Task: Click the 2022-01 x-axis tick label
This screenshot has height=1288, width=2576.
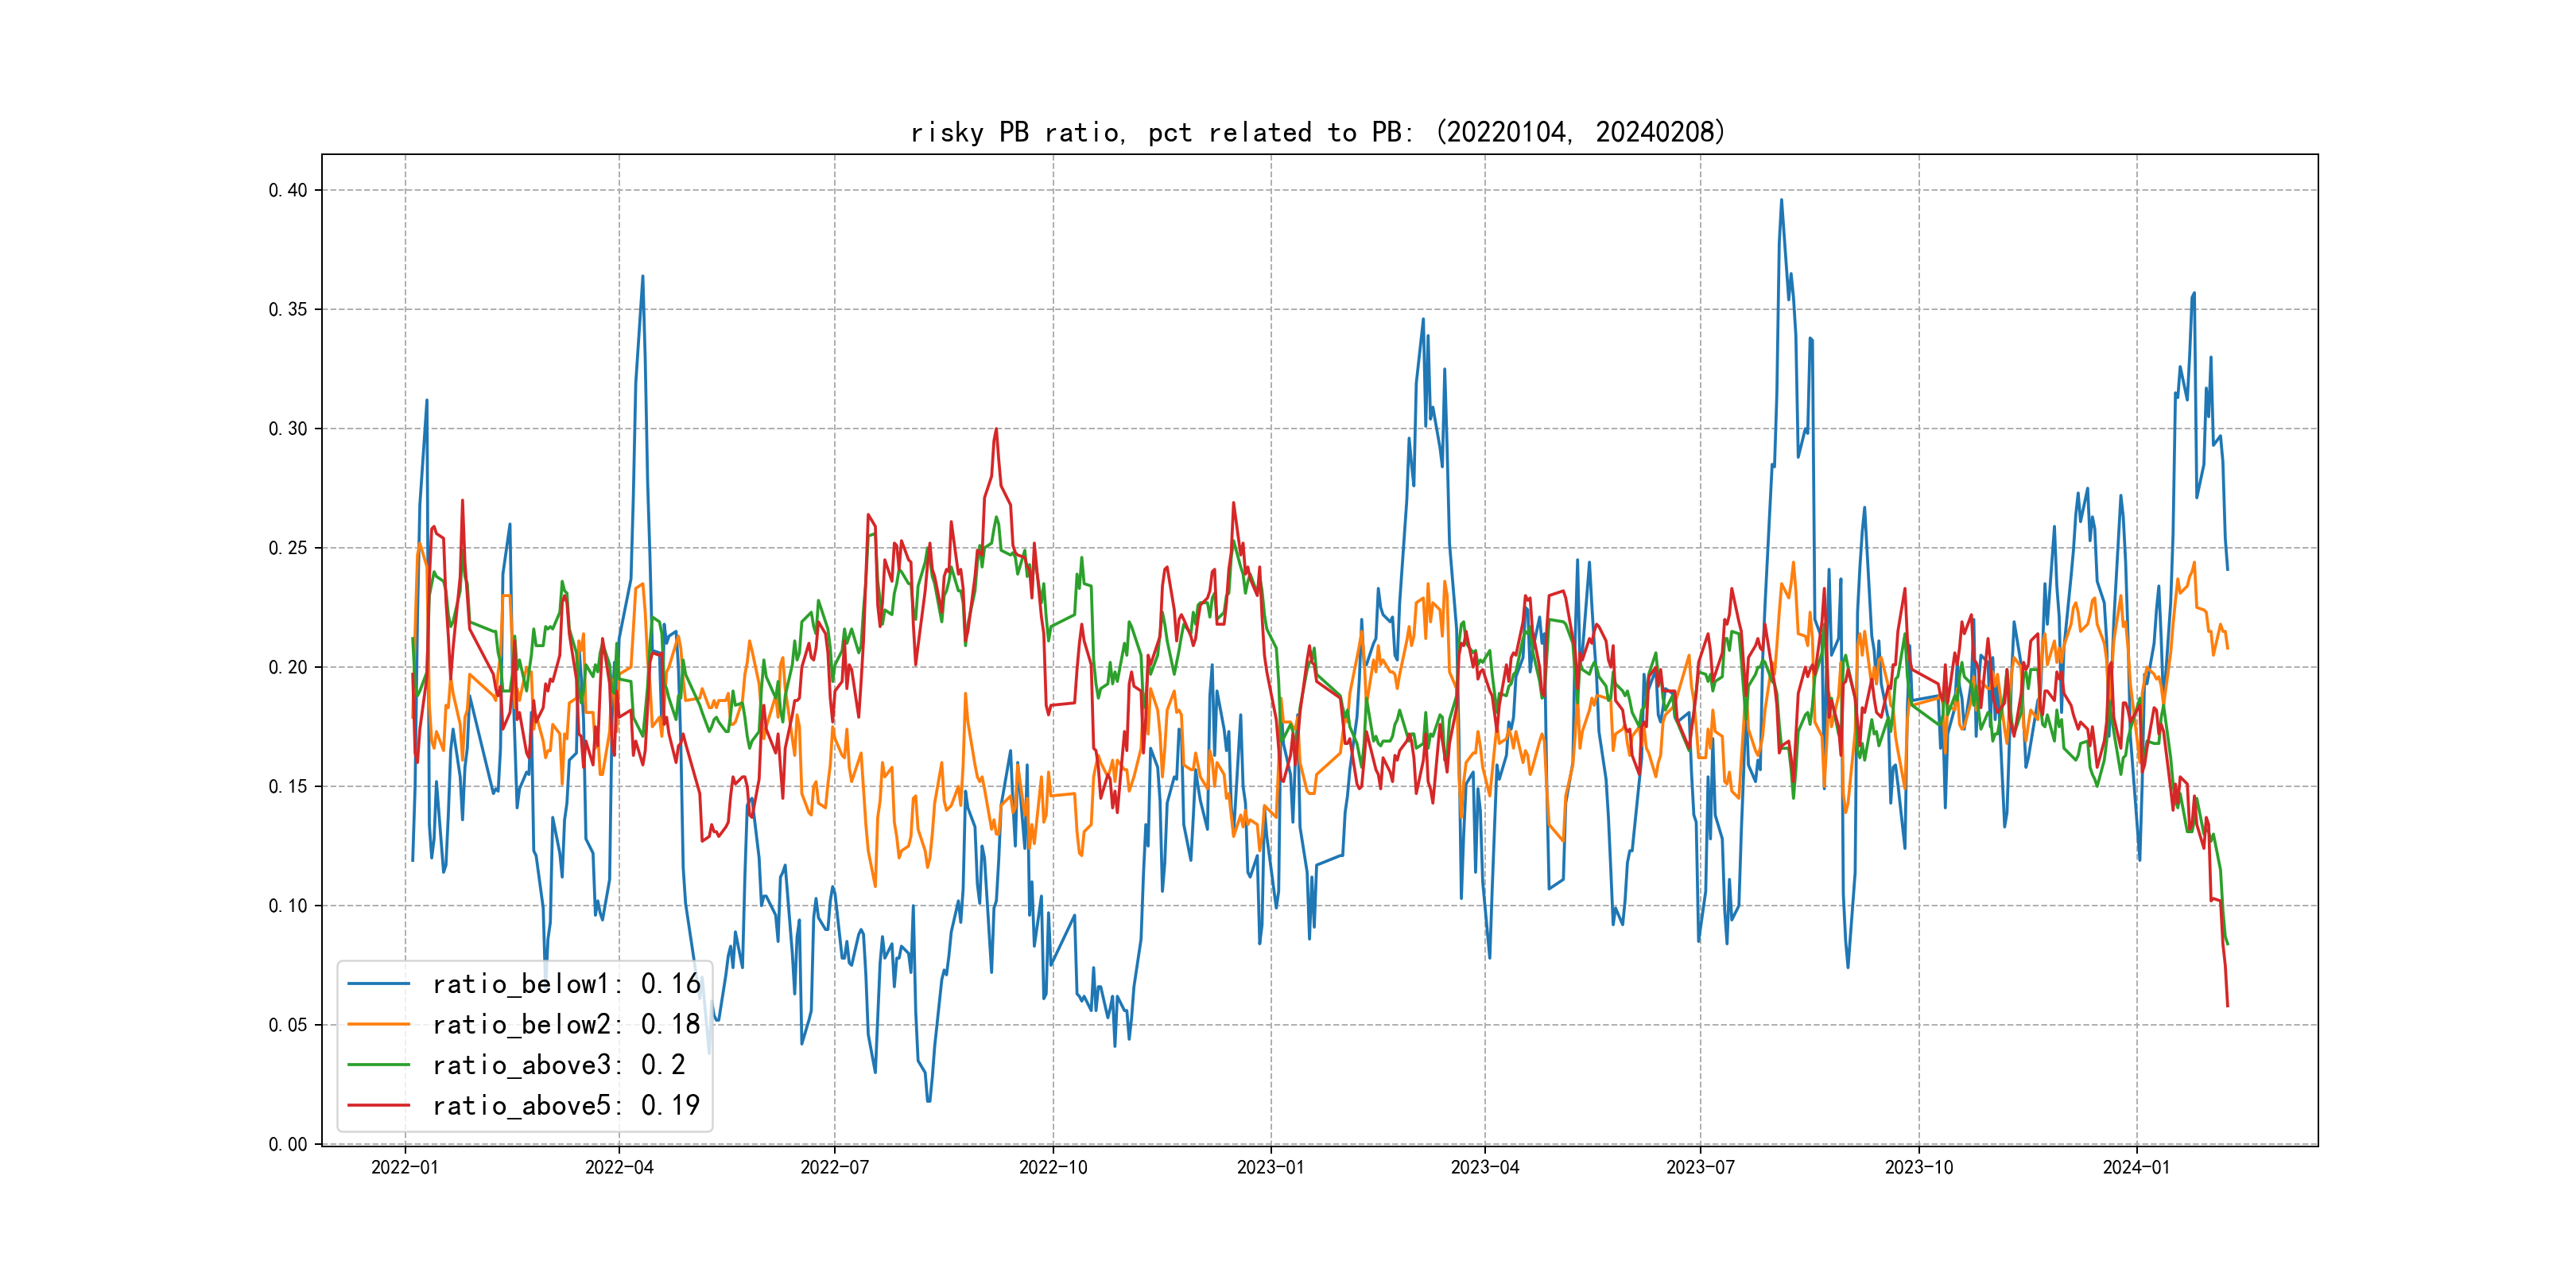Action: point(404,1167)
